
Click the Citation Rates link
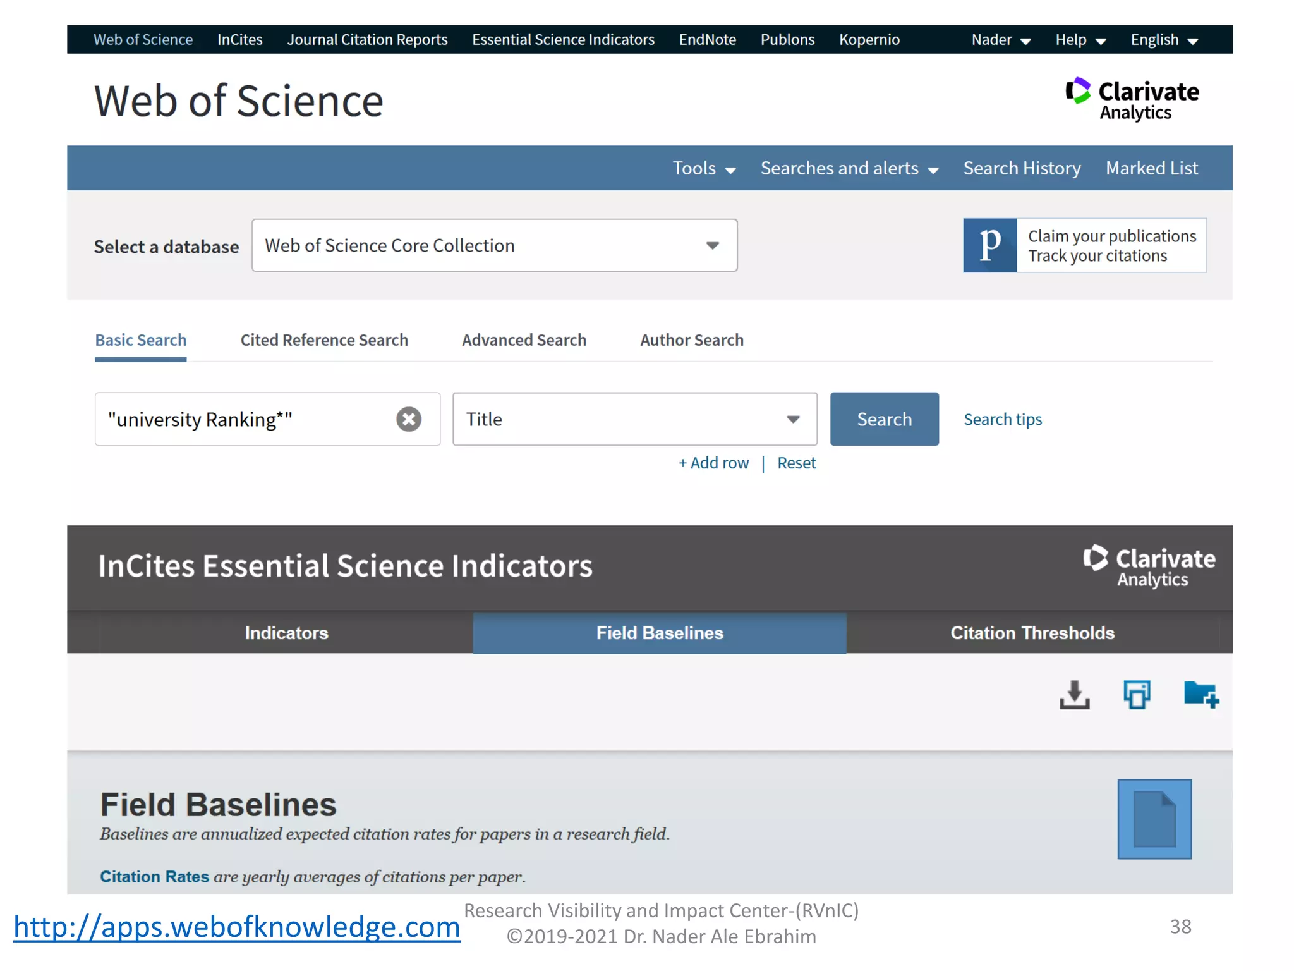154,876
